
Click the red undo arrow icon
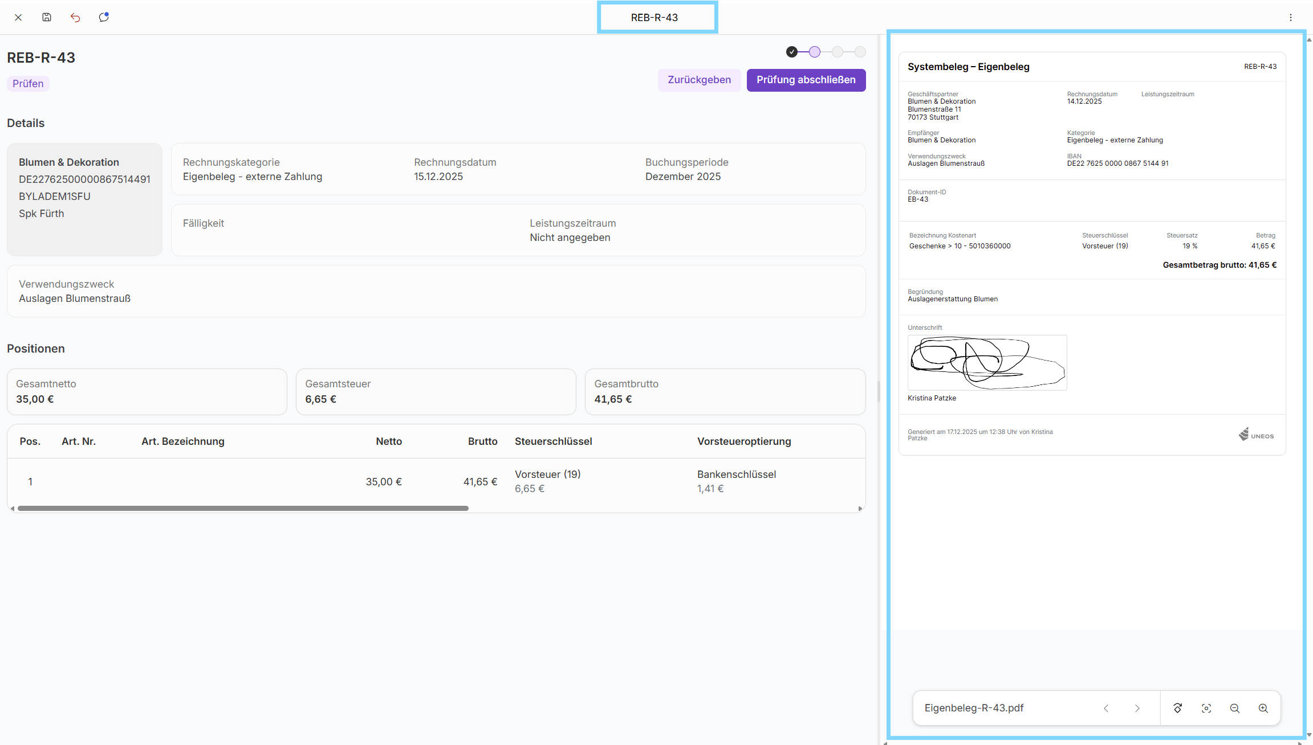tap(75, 17)
